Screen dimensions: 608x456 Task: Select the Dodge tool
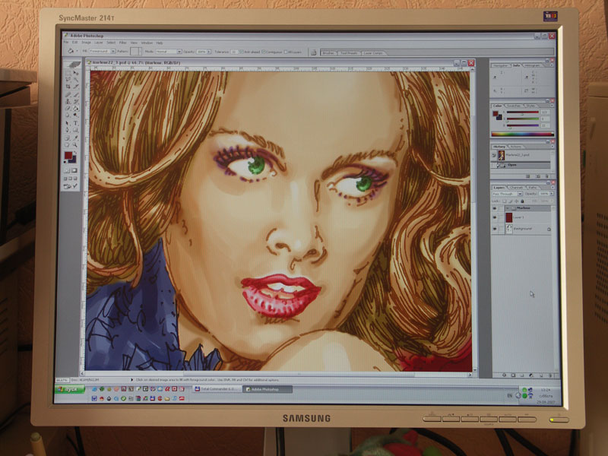75,116
